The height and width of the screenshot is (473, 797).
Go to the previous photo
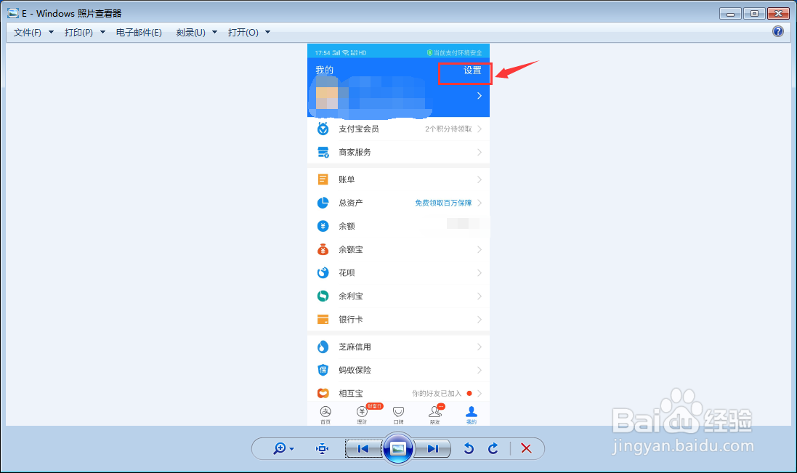[363, 448]
